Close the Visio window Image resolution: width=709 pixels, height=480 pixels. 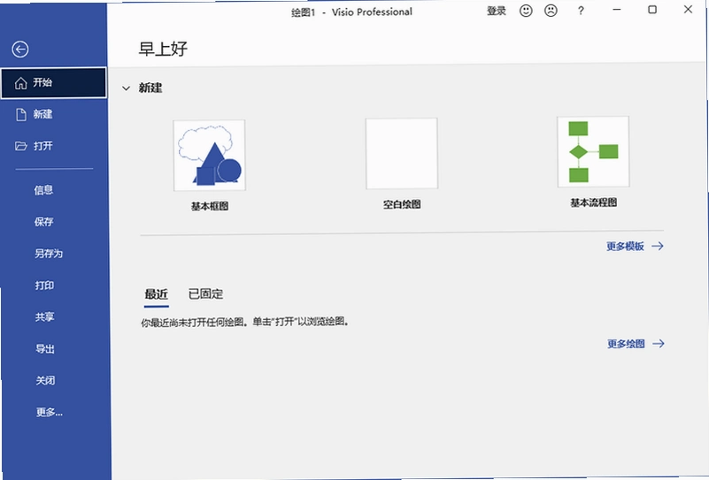point(688,9)
